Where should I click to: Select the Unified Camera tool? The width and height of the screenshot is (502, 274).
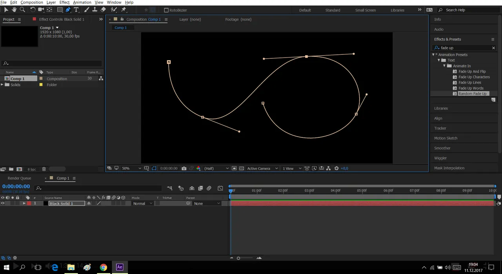click(41, 10)
